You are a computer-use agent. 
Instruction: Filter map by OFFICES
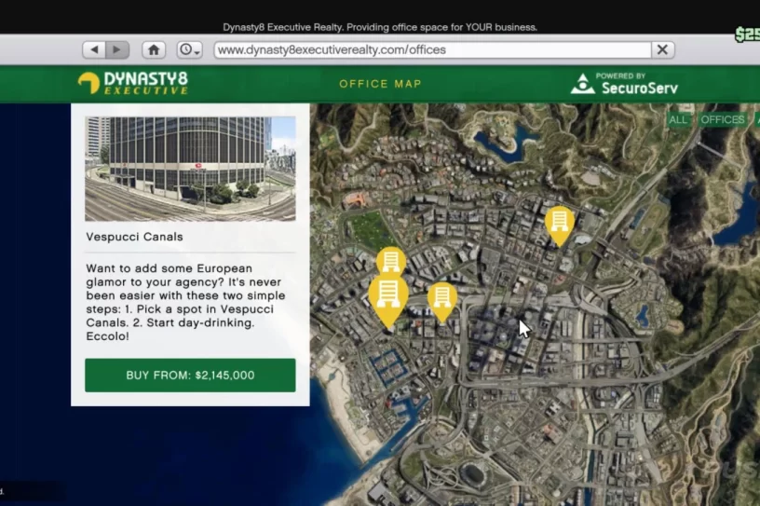point(722,119)
